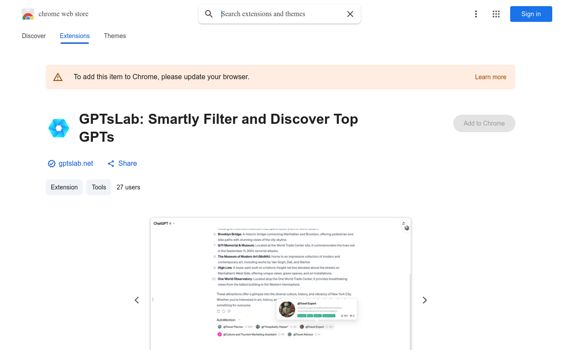The image size is (561, 350).
Task: Click the Extension category chip
Action: [x=64, y=187]
